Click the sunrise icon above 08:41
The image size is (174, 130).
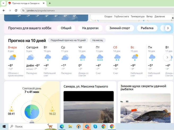pos(11,109)
